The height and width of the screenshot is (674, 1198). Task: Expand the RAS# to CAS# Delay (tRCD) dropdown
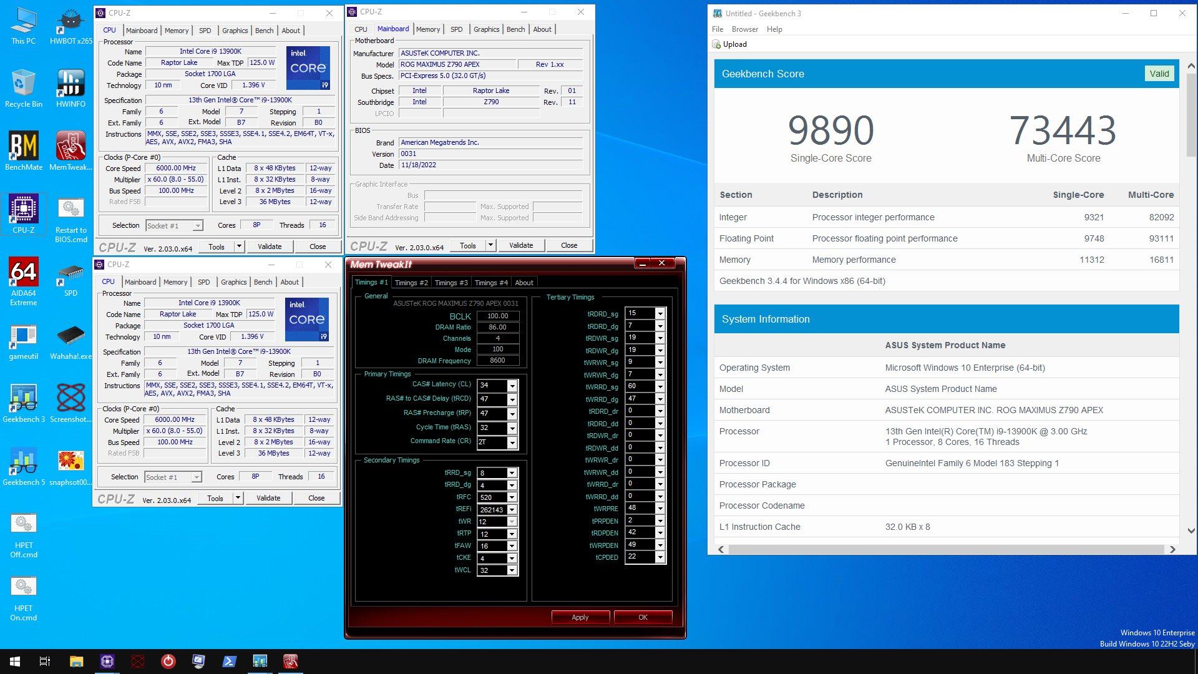click(x=512, y=399)
